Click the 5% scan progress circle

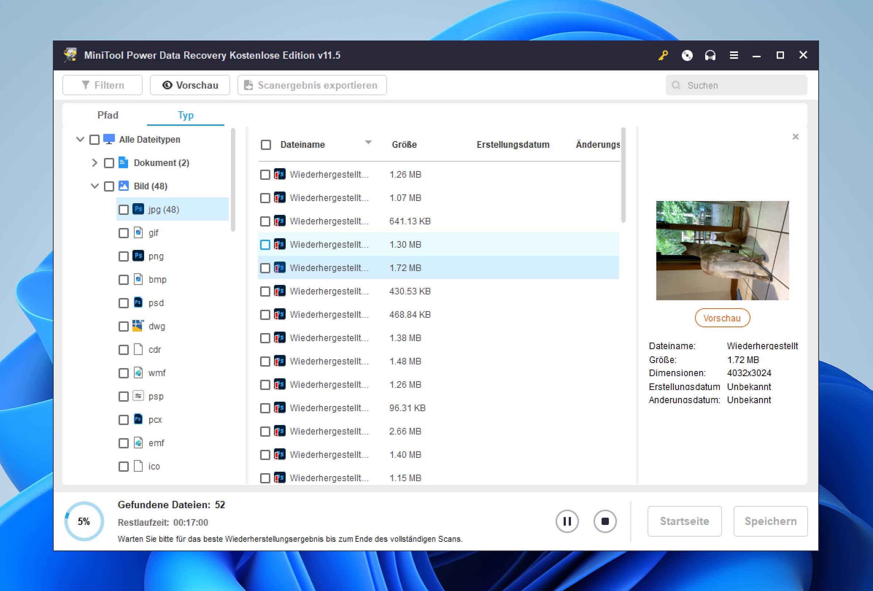coord(84,521)
